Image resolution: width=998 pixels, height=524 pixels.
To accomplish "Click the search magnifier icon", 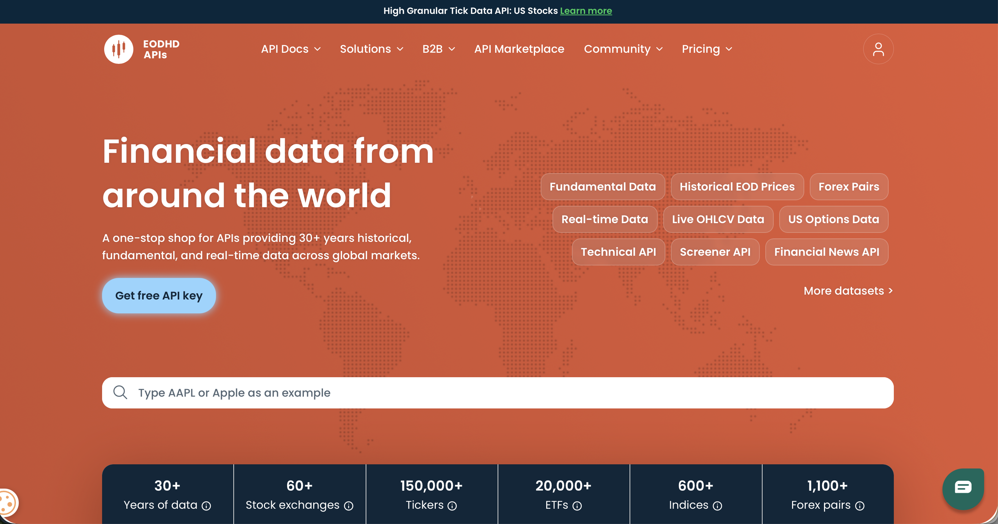I will (x=120, y=392).
